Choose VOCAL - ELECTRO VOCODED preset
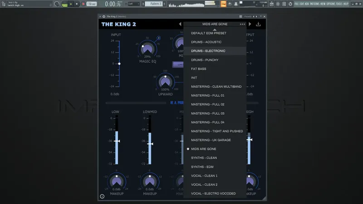Image resolution: width=363 pixels, height=204 pixels. [215, 194]
